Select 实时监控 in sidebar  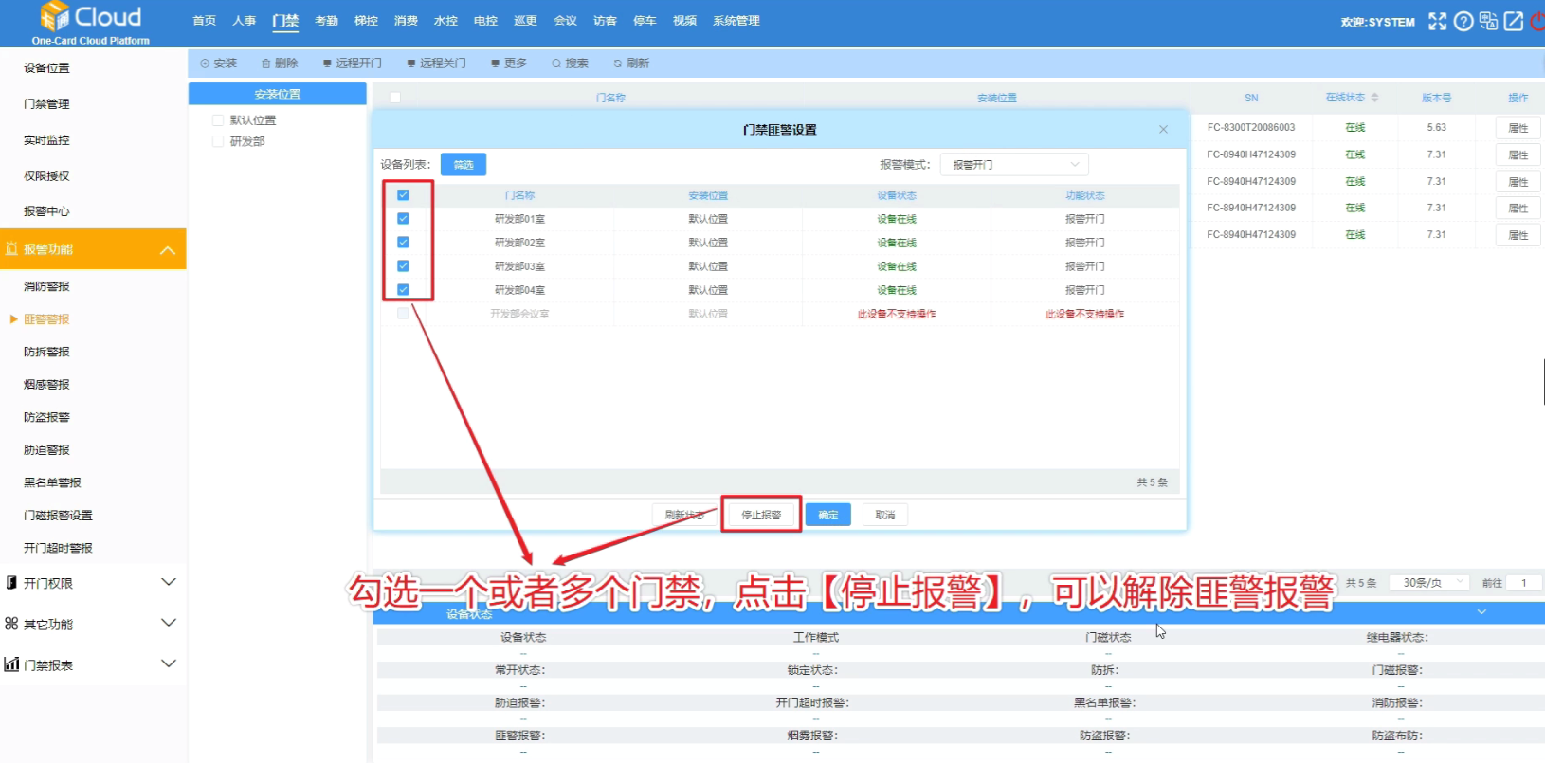[46, 140]
